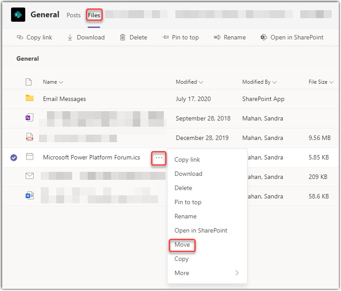The width and height of the screenshot is (341, 291).
Task: Click the ellipsis button next to the .ics file
Action: click(159, 158)
